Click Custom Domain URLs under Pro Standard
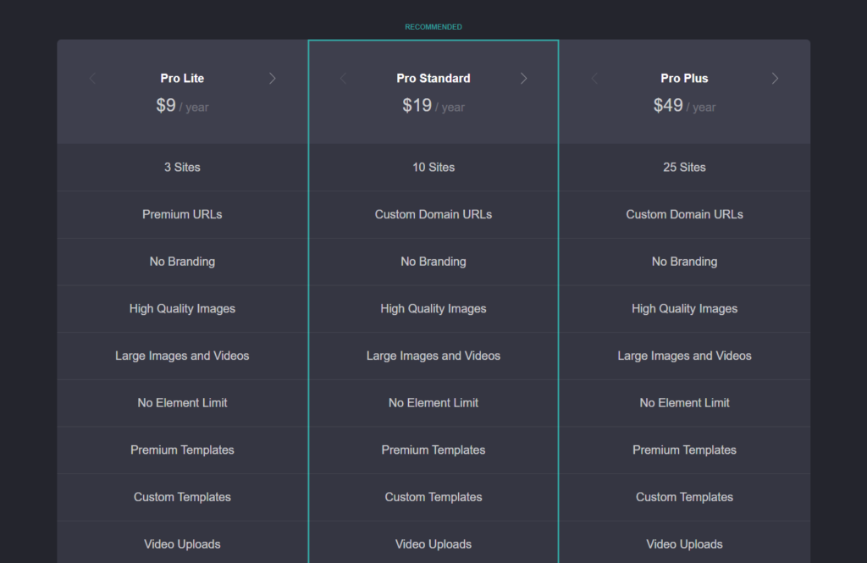Image resolution: width=867 pixels, height=563 pixels. pos(433,214)
